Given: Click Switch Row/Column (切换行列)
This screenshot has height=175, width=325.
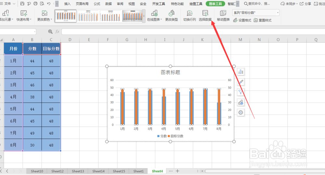Looking at the screenshot, I should [x=189, y=16].
